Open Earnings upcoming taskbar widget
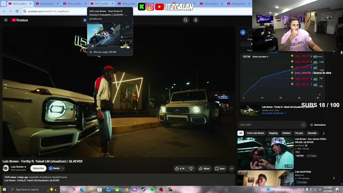 click(x=280, y=190)
